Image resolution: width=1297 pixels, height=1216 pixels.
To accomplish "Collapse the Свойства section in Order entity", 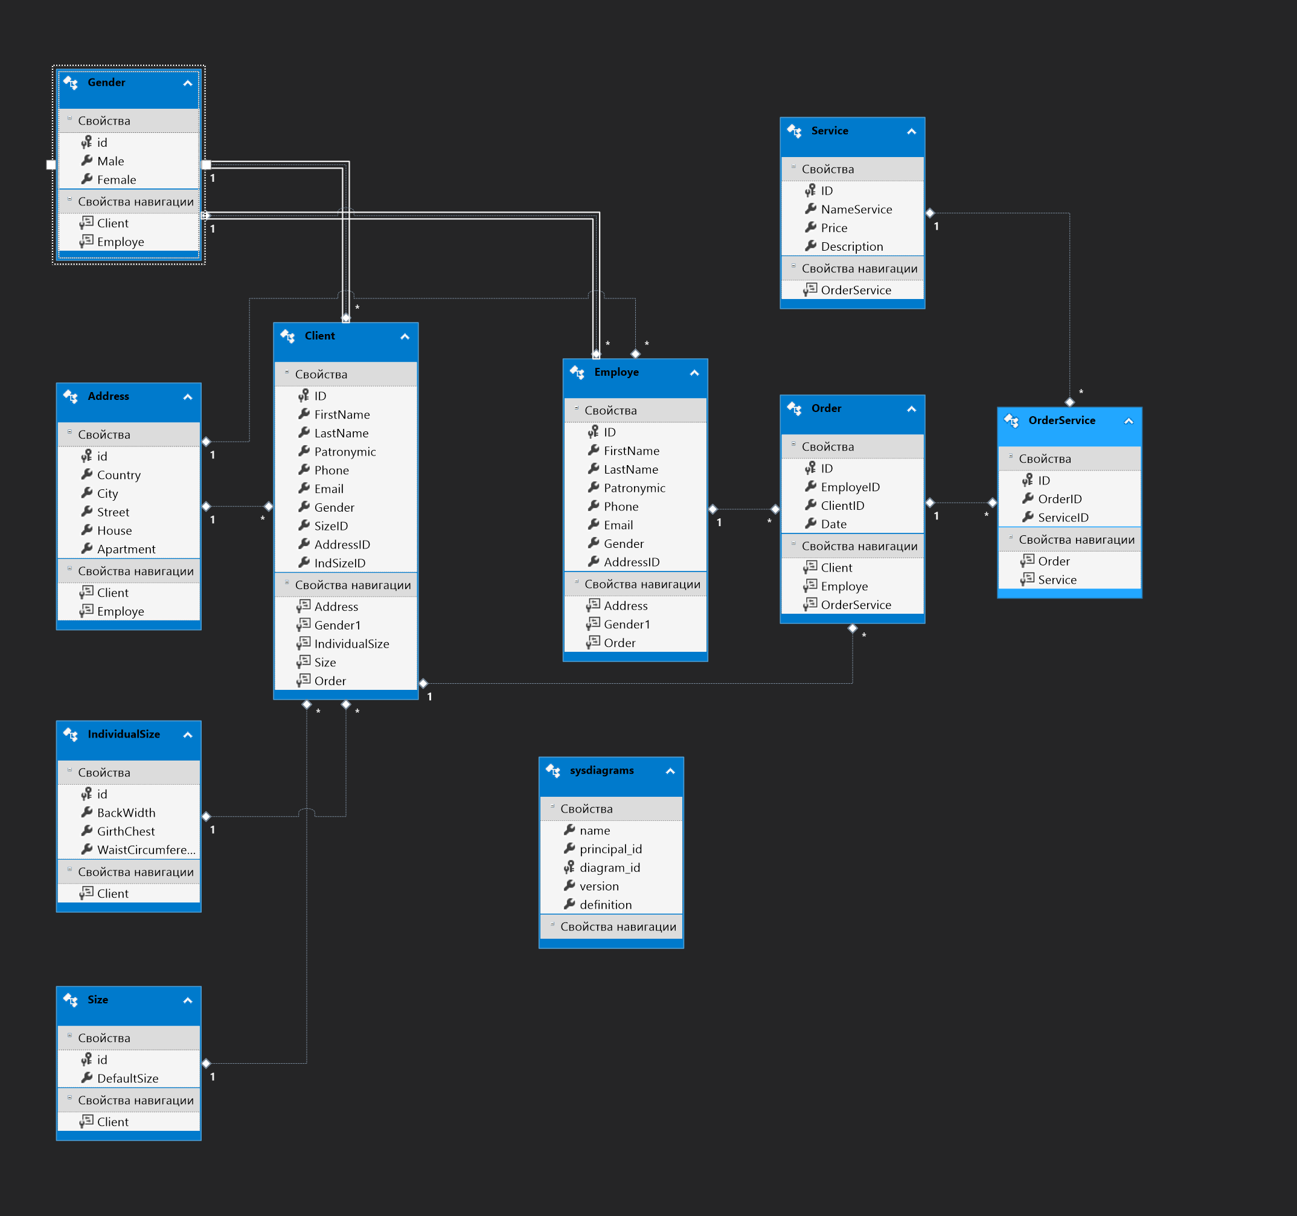I will point(793,445).
